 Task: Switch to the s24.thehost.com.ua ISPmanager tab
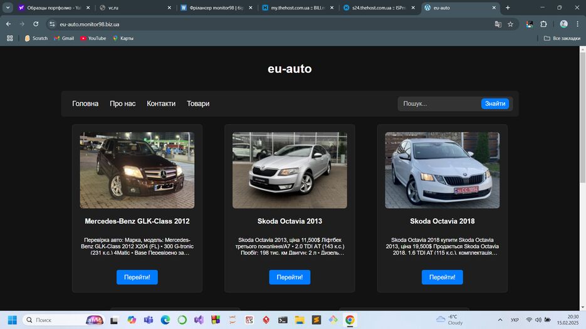(379, 8)
